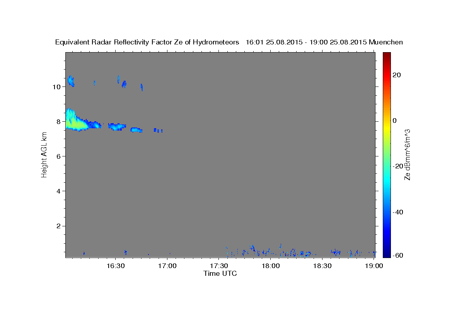Click the colorbar label '20'
The height and width of the screenshot is (309, 464).
[397, 75]
